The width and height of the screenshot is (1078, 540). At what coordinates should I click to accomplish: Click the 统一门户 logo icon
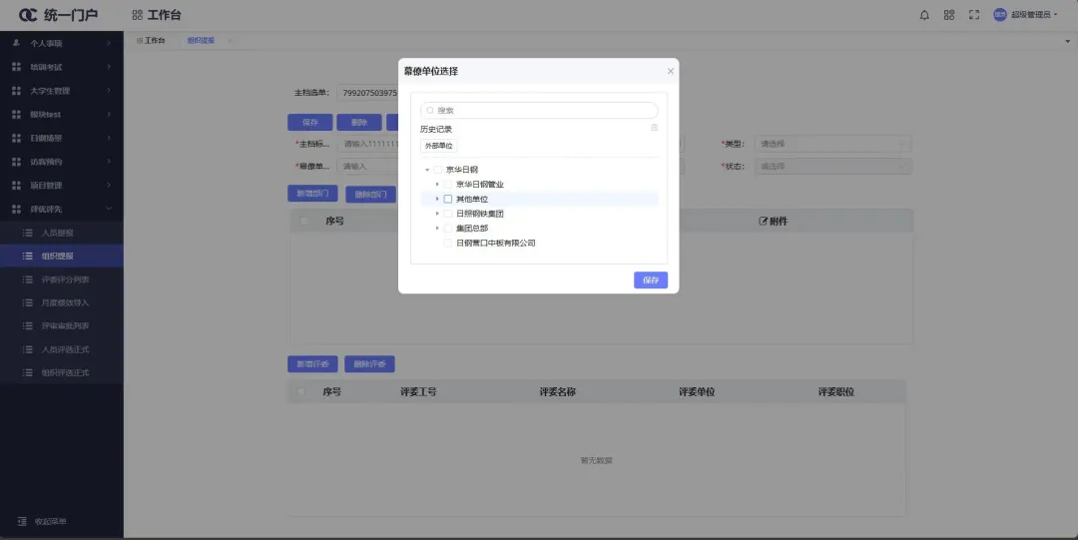point(28,15)
